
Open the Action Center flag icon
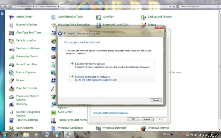click(x=11, y=17)
